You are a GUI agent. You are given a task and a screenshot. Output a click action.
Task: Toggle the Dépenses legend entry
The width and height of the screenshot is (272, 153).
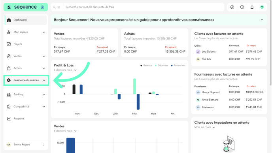coord(161,65)
